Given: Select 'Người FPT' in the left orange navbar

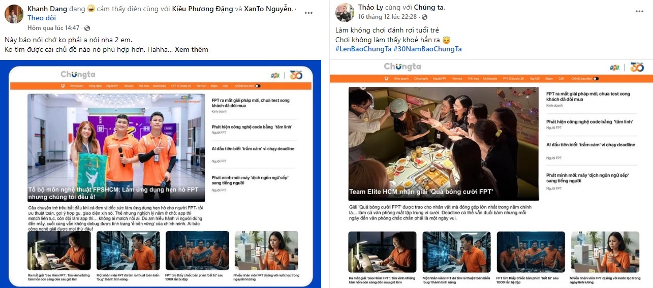Looking at the screenshot, I should 113,86.
